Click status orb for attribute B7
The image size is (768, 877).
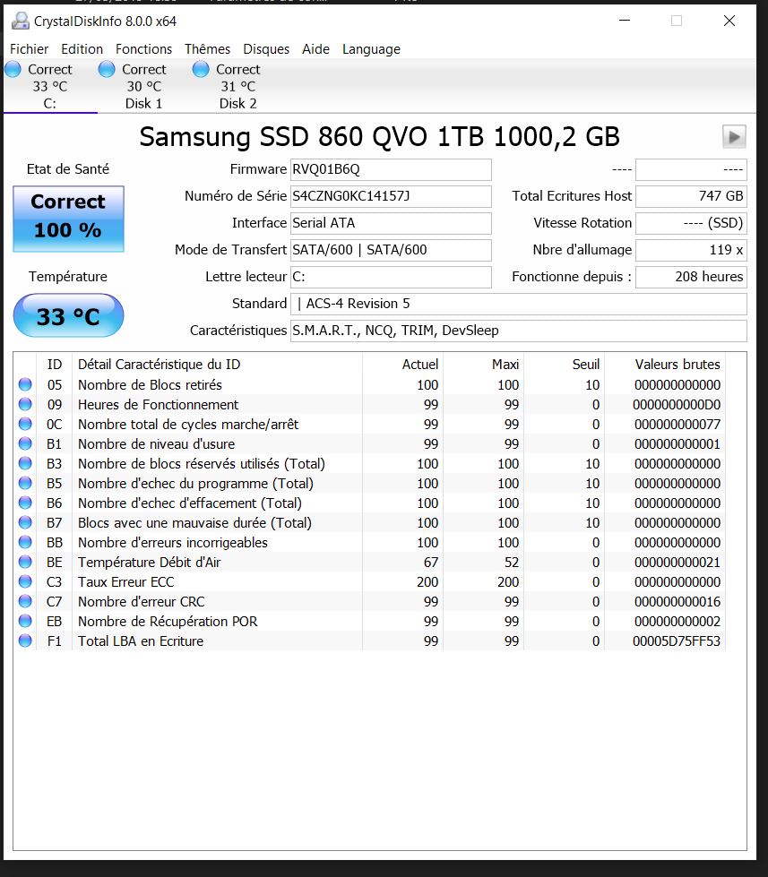pyautogui.click(x=25, y=522)
